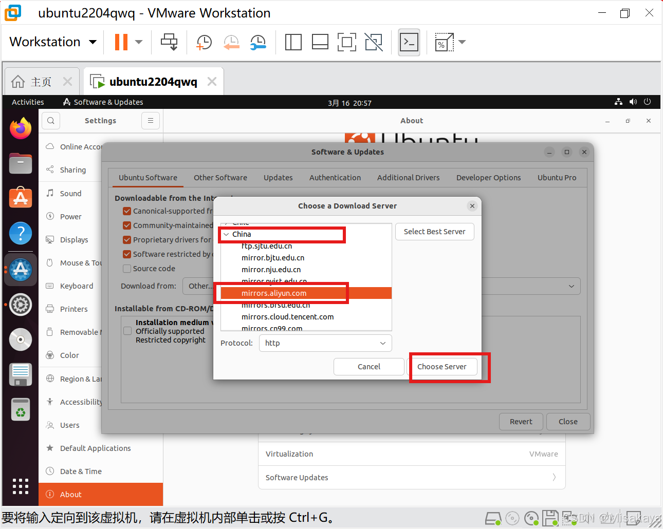The image size is (663, 529).
Task: Open the Settings gear dock icon
Action: (21, 305)
